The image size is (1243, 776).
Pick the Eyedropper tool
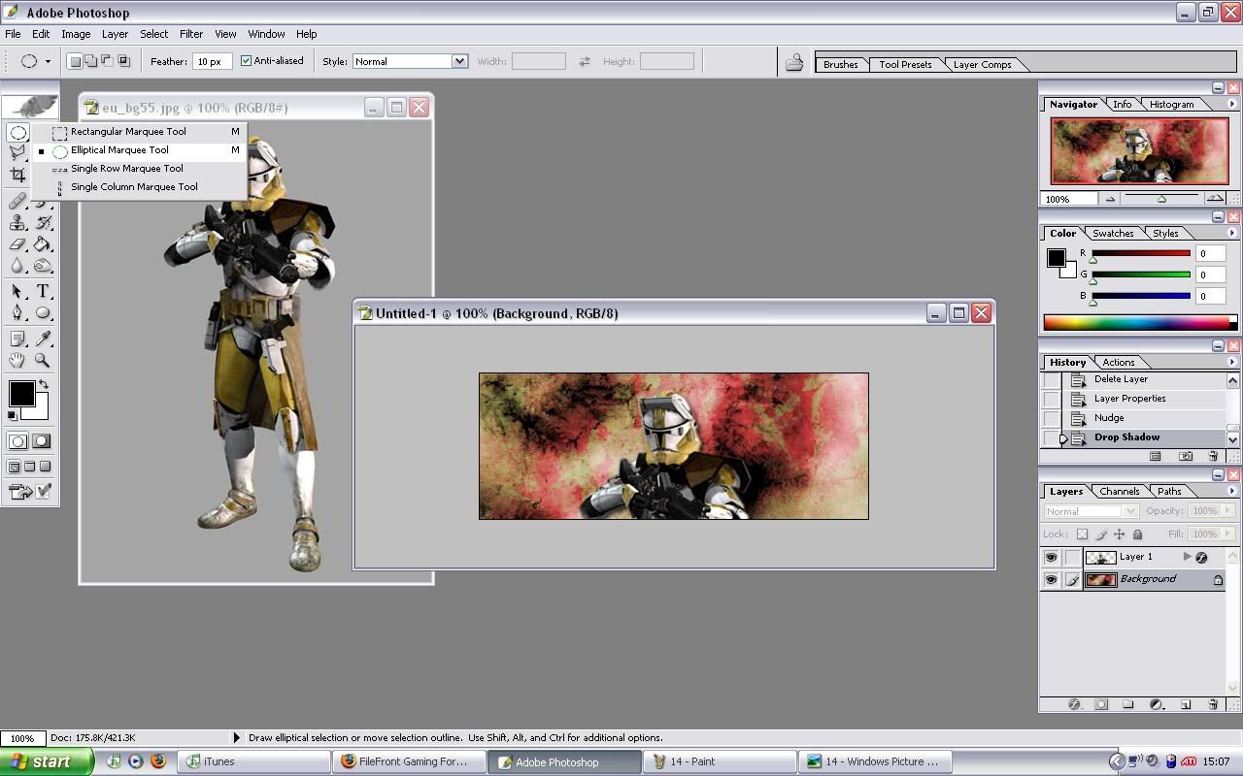pos(43,339)
